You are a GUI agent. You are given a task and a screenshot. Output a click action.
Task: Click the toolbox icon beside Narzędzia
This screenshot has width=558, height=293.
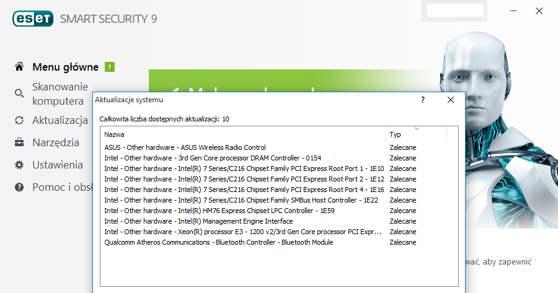coord(19,142)
